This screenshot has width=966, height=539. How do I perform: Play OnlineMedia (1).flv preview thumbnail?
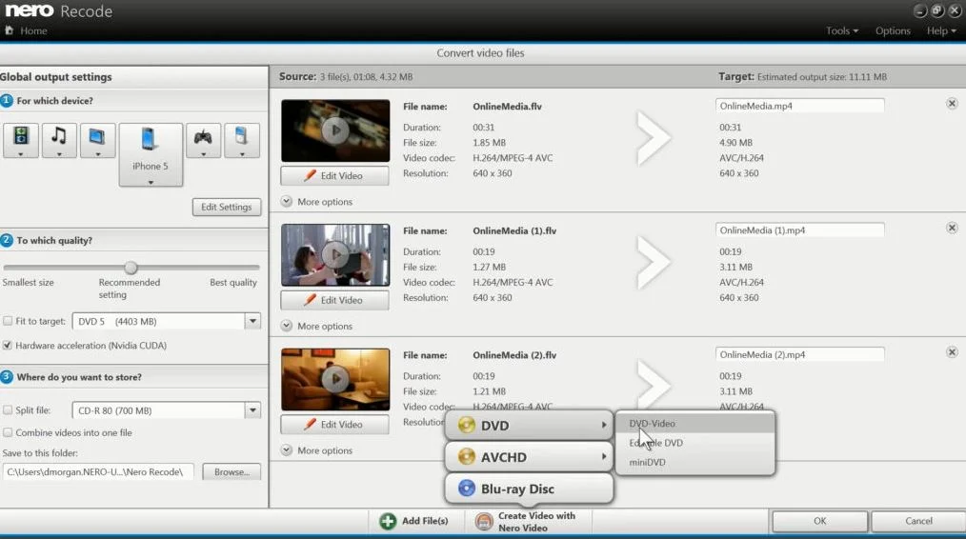coord(335,255)
